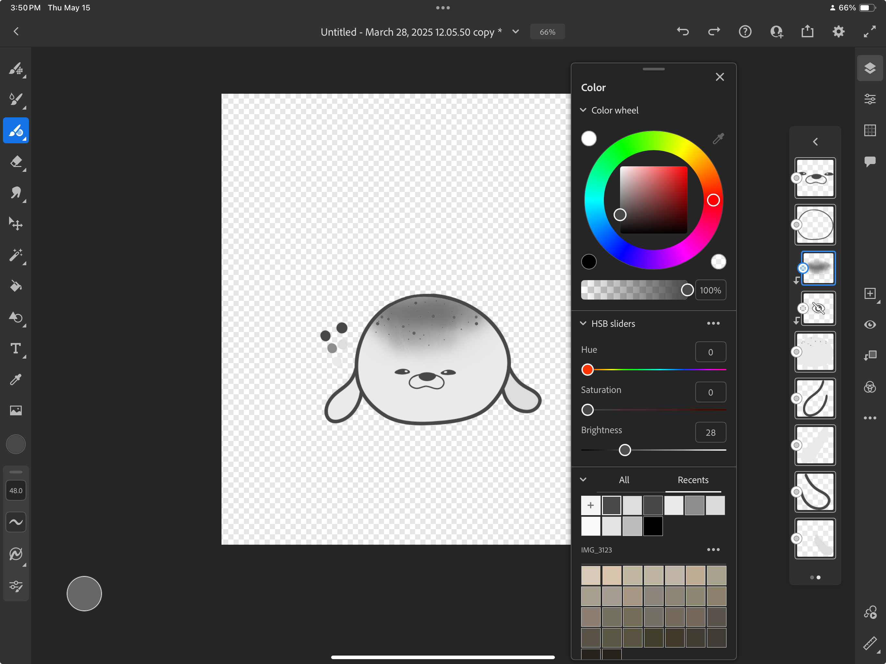The image size is (886, 664).
Task: Toggle layer visibility eye in right sidebar
Action: click(x=869, y=325)
